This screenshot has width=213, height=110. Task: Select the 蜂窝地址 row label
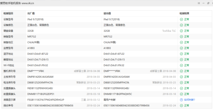8,60
